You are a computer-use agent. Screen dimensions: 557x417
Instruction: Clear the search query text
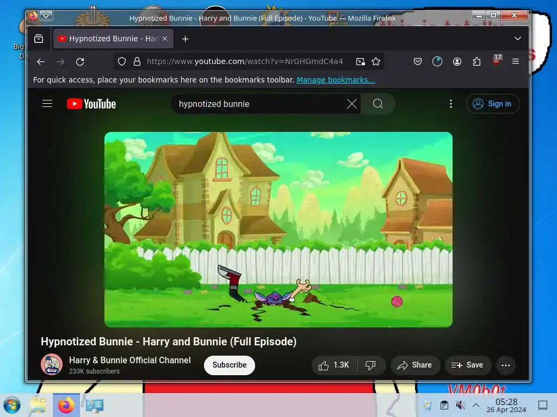coord(352,104)
